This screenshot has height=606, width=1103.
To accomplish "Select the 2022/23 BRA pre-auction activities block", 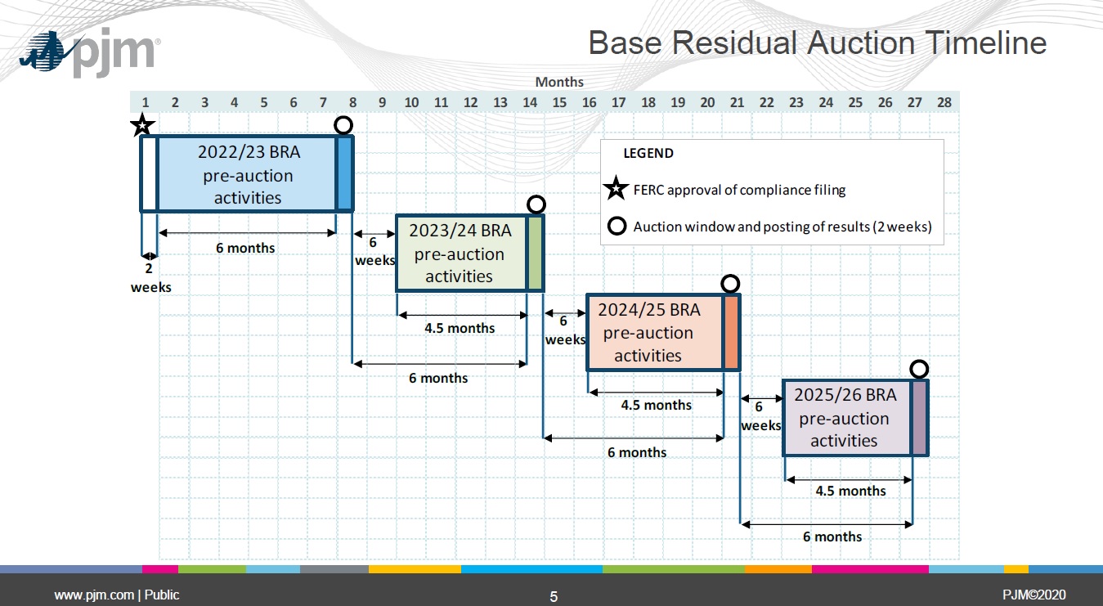I will [x=247, y=174].
